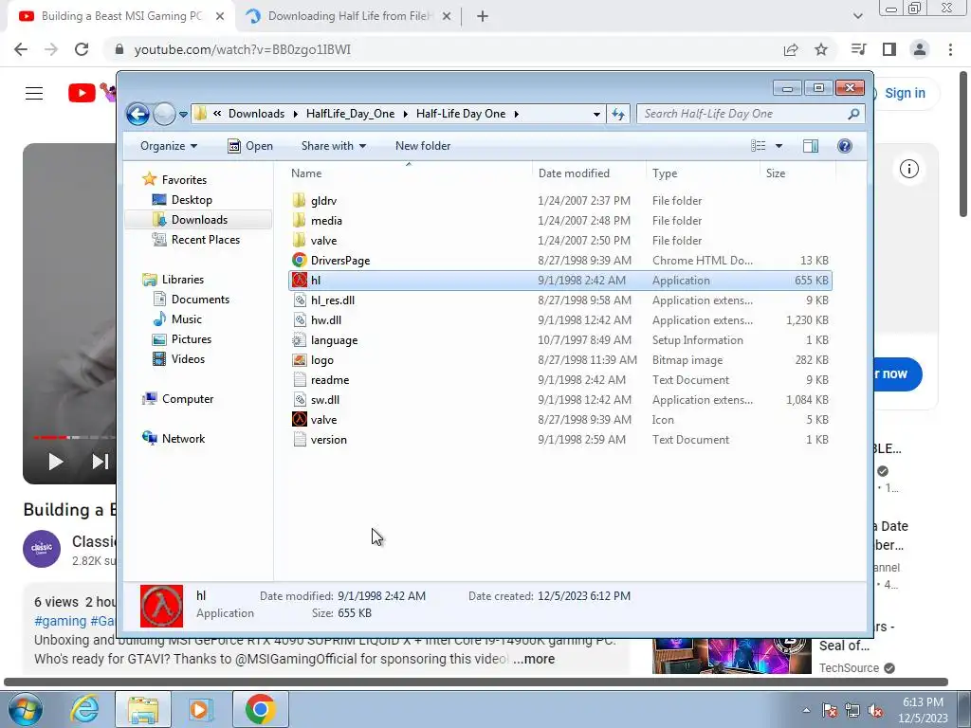Click the Explorer Forward arrow button
The image size is (971, 728).
pos(164,114)
